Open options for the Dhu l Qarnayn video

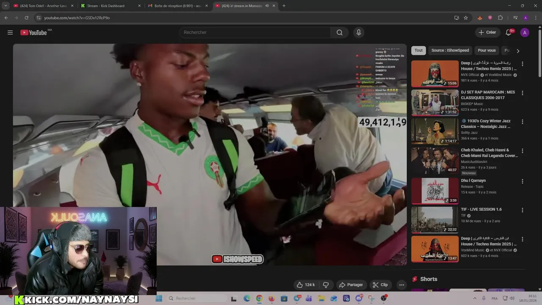522,181
